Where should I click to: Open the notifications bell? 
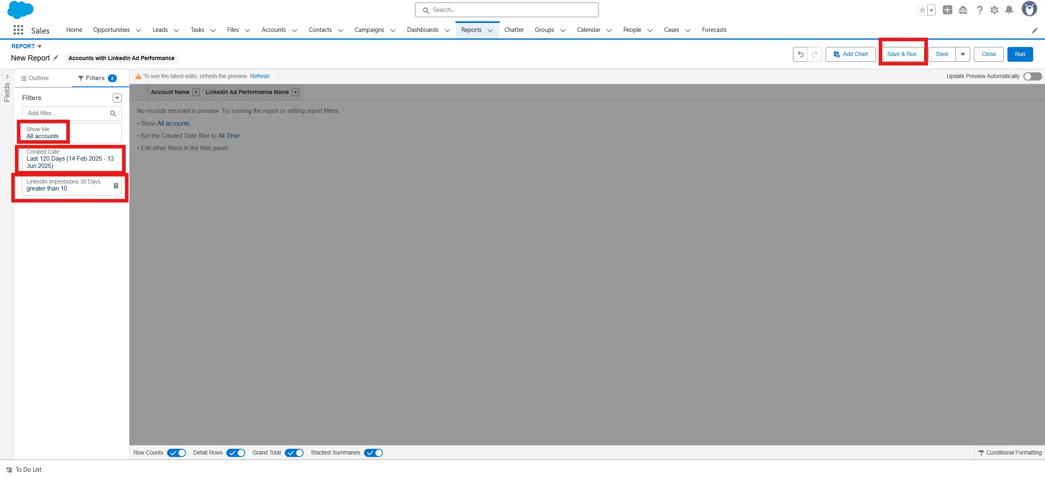[x=1009, y=10]
